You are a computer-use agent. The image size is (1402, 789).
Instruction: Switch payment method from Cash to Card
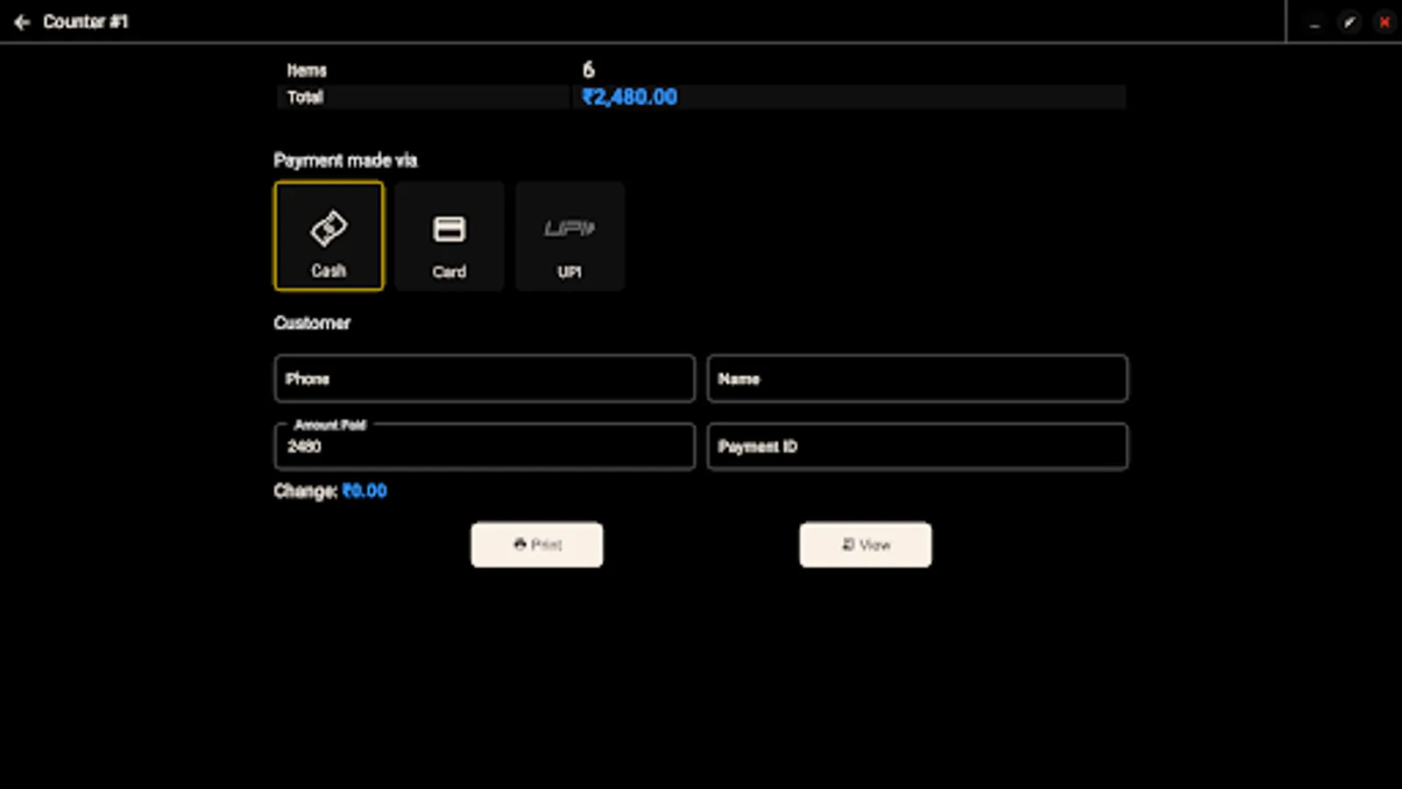click(x=449, y=236)
